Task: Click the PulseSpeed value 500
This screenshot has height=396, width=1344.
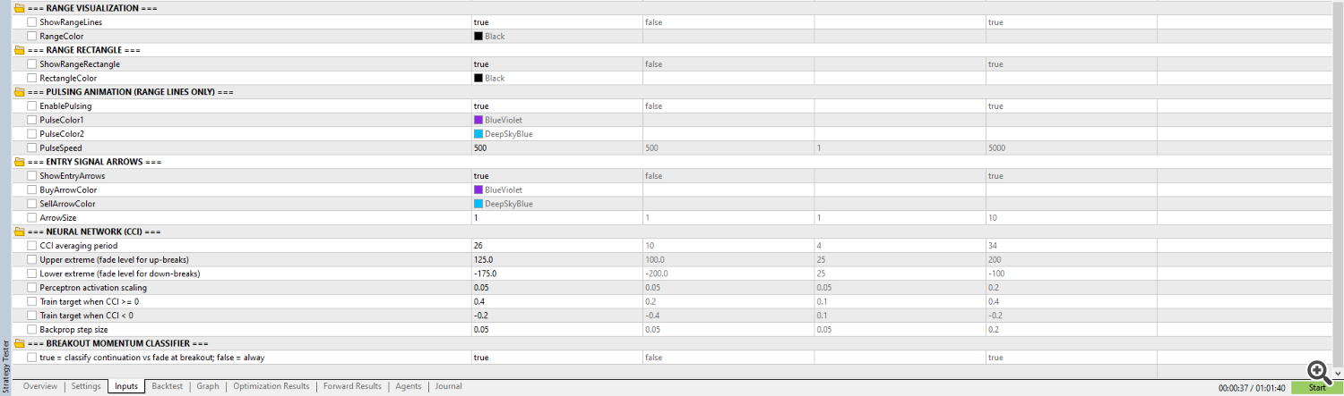Action: click(x=480, y=147)
